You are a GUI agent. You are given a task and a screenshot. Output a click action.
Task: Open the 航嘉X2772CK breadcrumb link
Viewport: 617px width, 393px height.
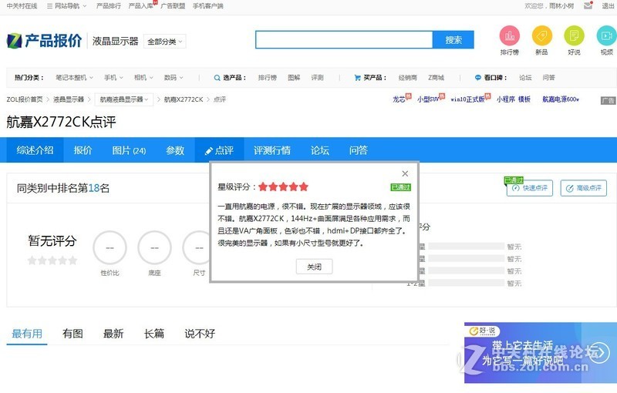(x=184, y=99)
